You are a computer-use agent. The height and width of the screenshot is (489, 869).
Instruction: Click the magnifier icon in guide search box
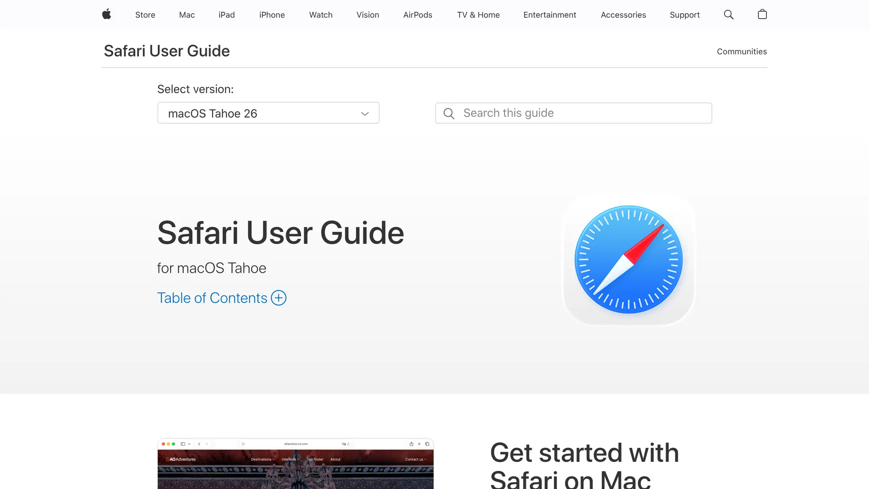[x=449, y=113]
